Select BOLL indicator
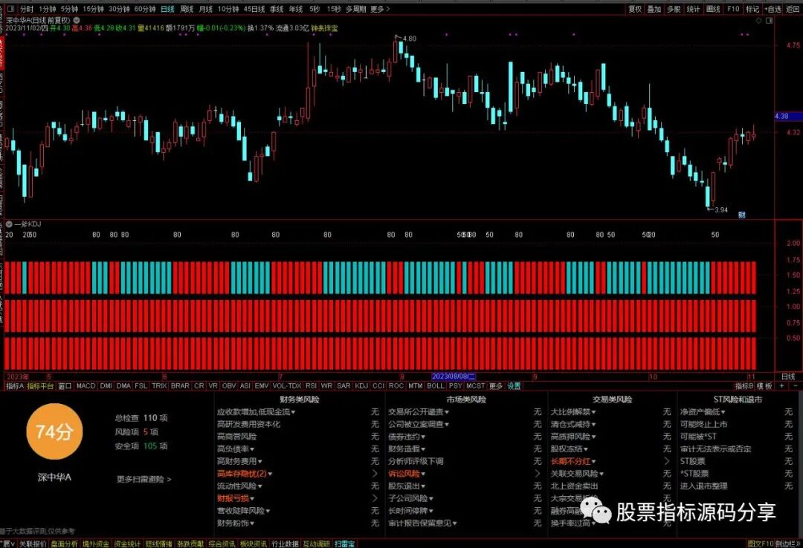 (435, 386)
